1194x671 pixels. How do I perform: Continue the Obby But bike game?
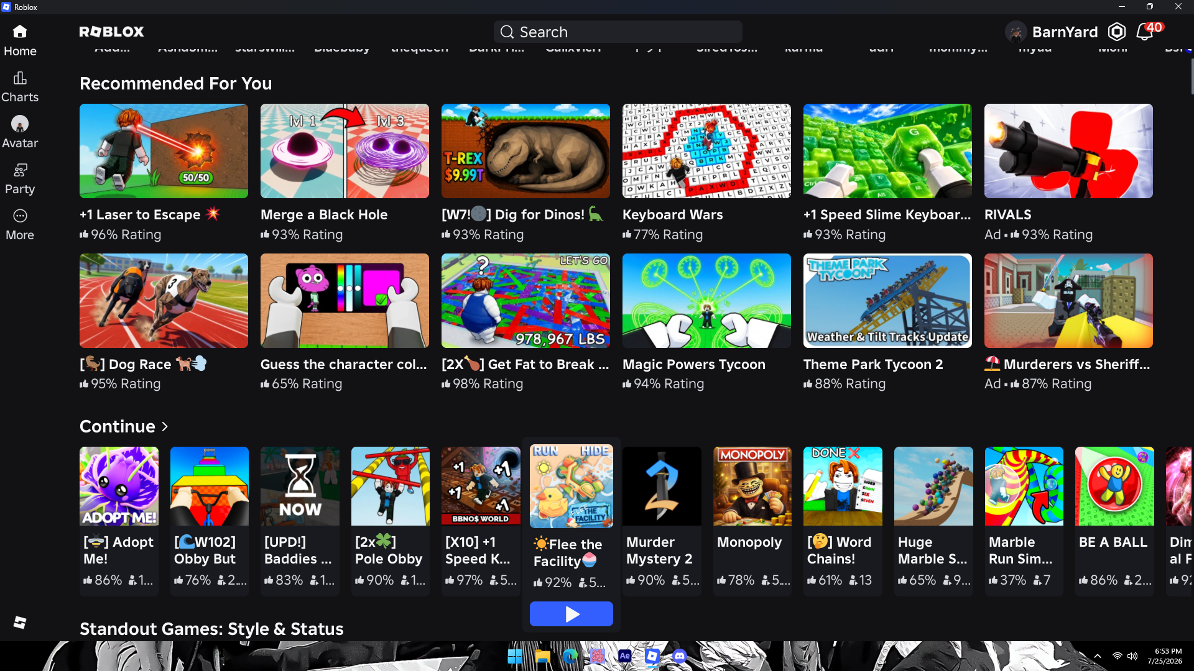pos(210,521)
